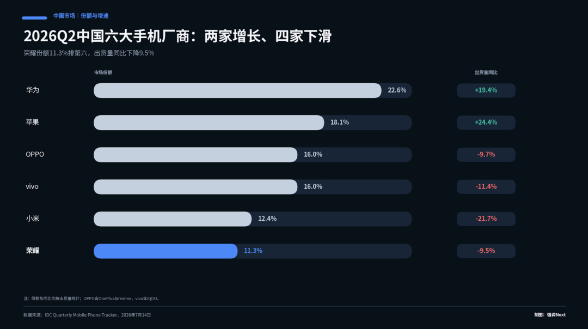The height and width of the screenshot is (329, 588).
Task: Click the 出货量同比 column header
Action: coord(486,72)
